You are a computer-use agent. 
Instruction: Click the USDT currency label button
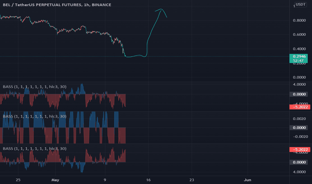(x=301, y=4)
